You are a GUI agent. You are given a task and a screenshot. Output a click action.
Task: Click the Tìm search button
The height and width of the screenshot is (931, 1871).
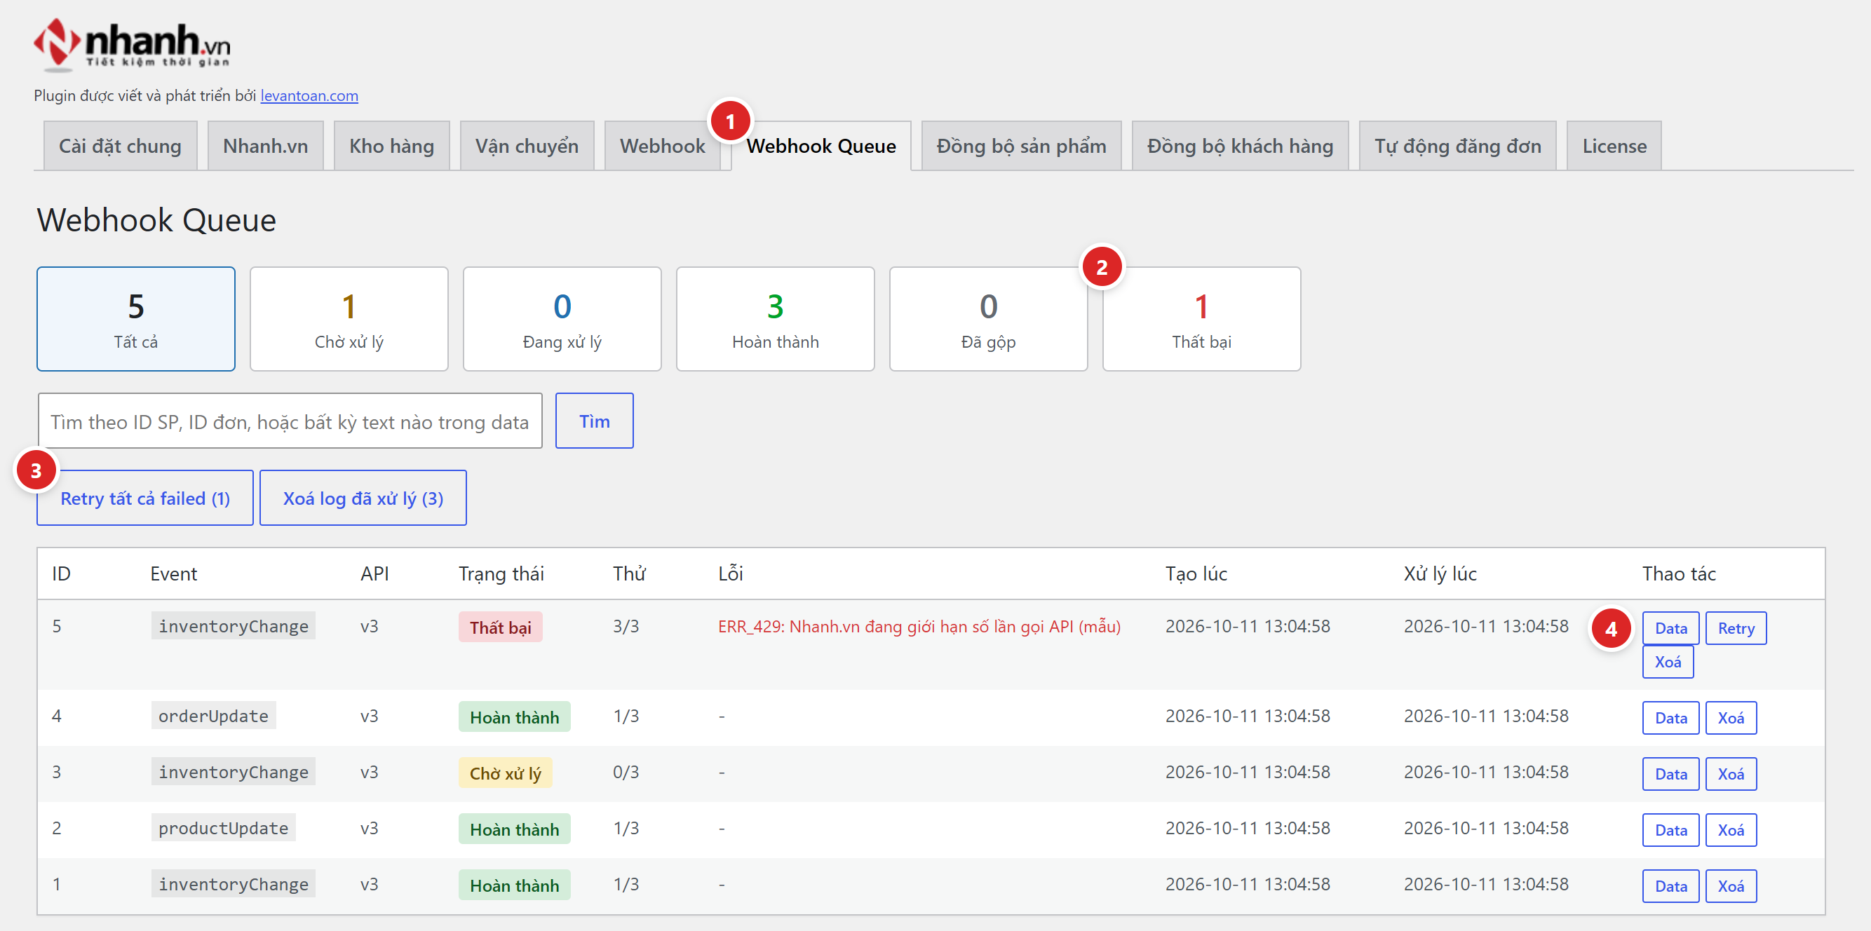(594, 421)
